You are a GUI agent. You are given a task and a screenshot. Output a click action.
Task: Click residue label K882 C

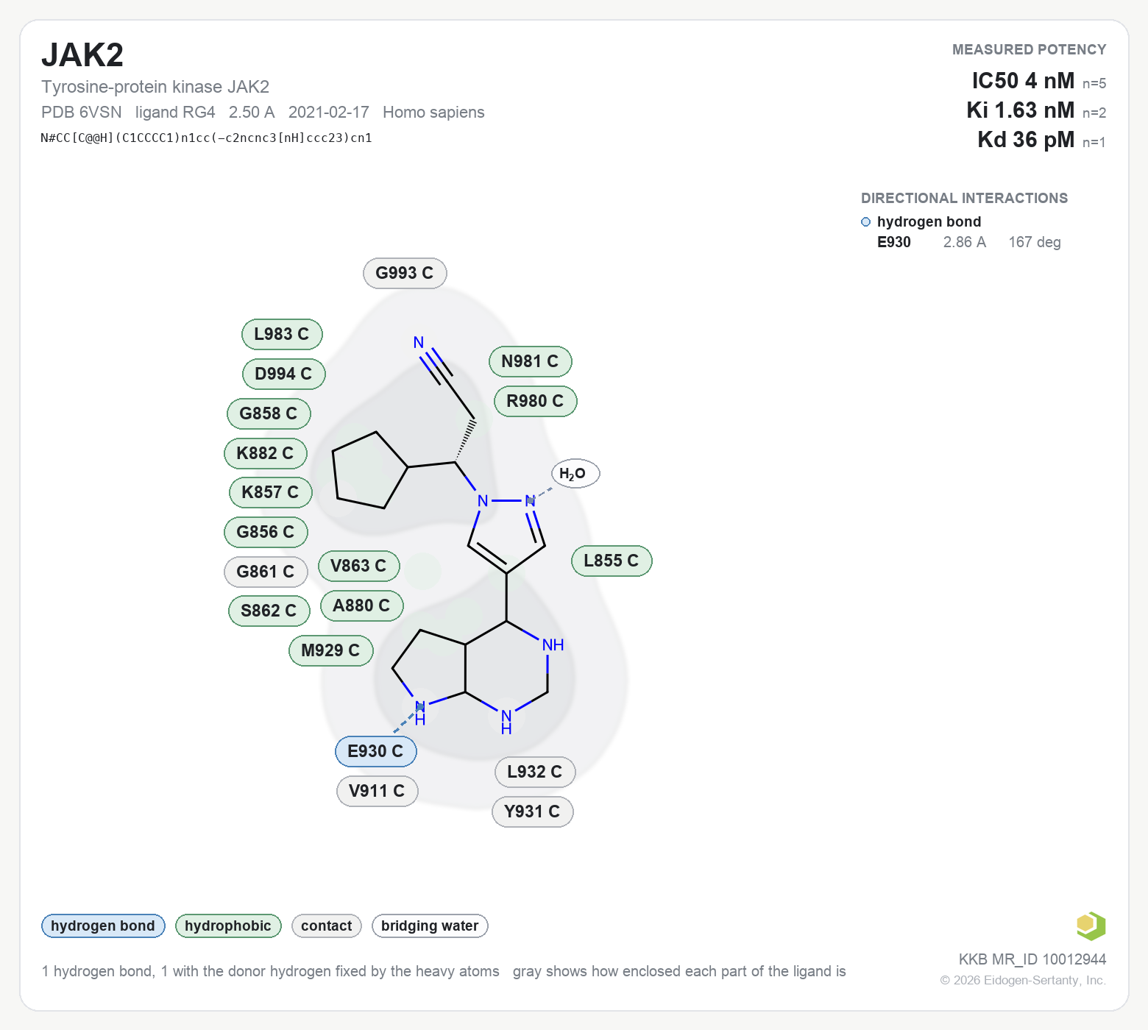tap(265, 453)
